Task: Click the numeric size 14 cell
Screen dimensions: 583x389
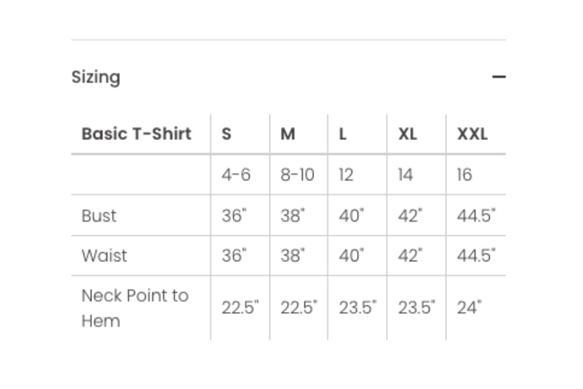Action: (x=406, y=175)
